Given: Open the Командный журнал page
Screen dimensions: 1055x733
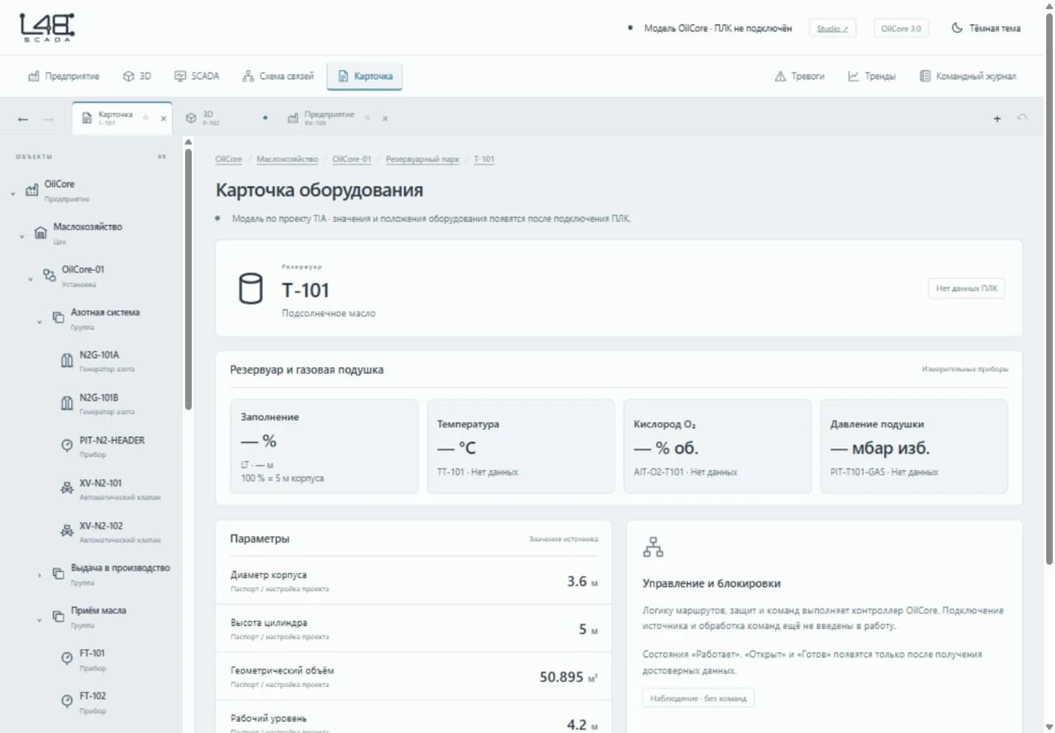Looking at the screenshot, I should coord(968,76).
